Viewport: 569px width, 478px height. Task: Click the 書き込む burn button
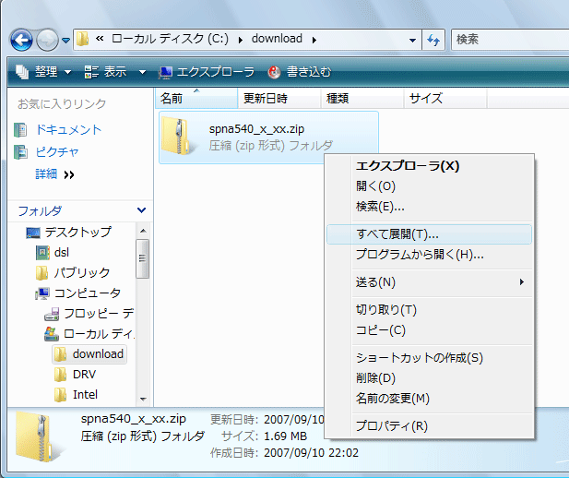tap(300, 72)
